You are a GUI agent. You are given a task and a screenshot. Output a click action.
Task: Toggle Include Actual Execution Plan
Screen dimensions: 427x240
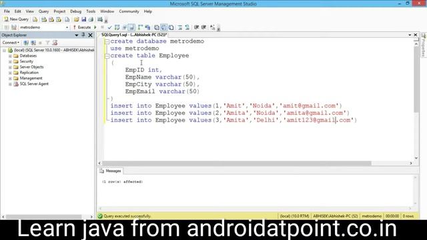pyautogui.click(x=140, y=27)
